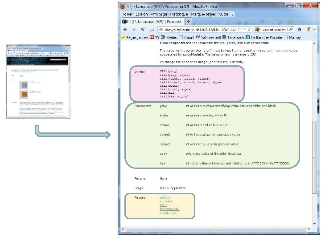This screenshot has width=321, height=240.
Task: Click the Related section label
Action: click(140, 197)
